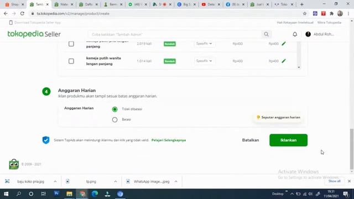Click the purple extension icon in toolbar
This screenshot has width=354, height=199.
click(315, 13)
